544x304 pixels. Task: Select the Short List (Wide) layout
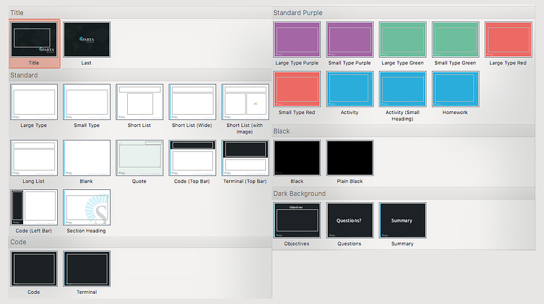point(192,102)
